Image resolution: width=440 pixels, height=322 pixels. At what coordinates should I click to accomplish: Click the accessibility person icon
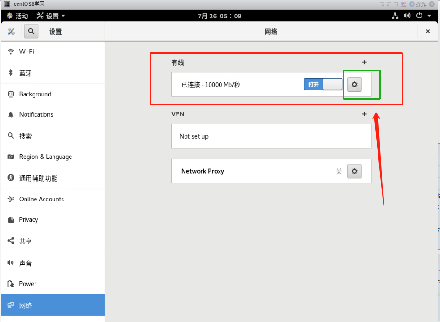(x=11, y=177)
